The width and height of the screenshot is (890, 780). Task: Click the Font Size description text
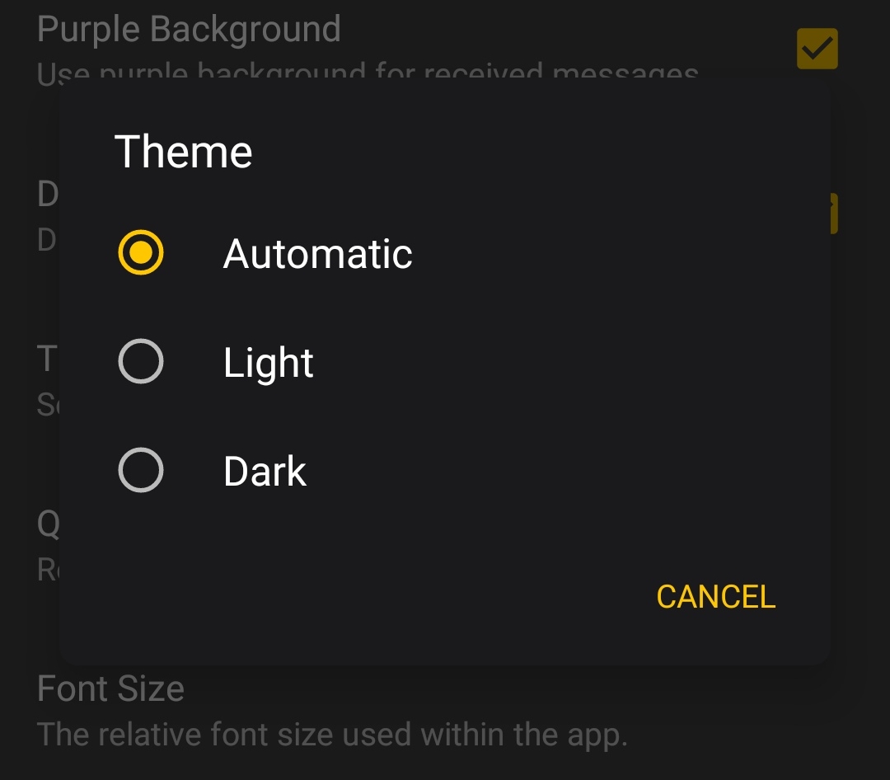pyautogui.click(x=333, y=733)
